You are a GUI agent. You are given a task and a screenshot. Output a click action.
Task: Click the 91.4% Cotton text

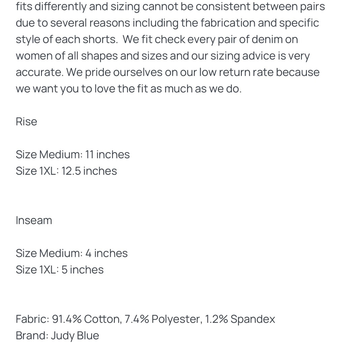tap(87, 319)
